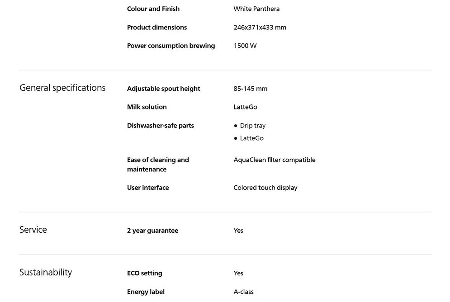
Task: Click LatteGo bullet under Dishwasher-safe parts
Action: (x=251, y=138)
